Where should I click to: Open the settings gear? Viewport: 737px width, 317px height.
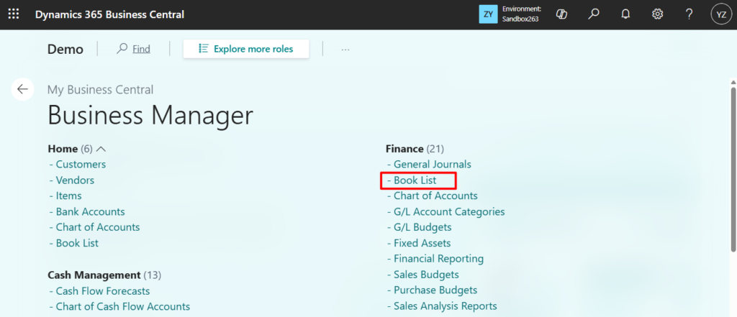[657, 14]
